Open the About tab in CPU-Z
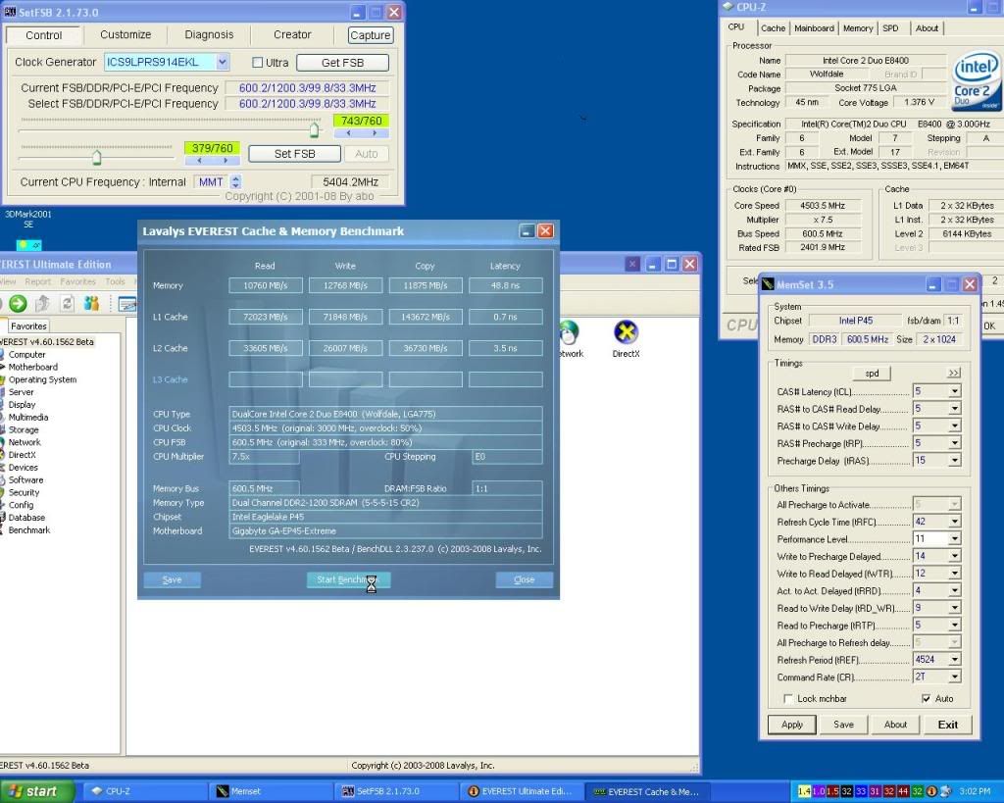The height and width of the screenshot is (803, 1004). (927, 28)
